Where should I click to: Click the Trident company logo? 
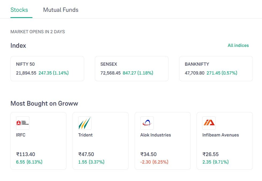[x=85, y=123]
